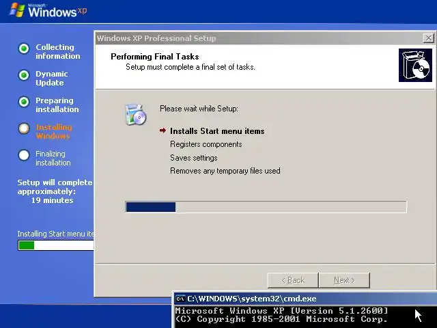Click the 'Preparing installation' label

tap(57, 105)
